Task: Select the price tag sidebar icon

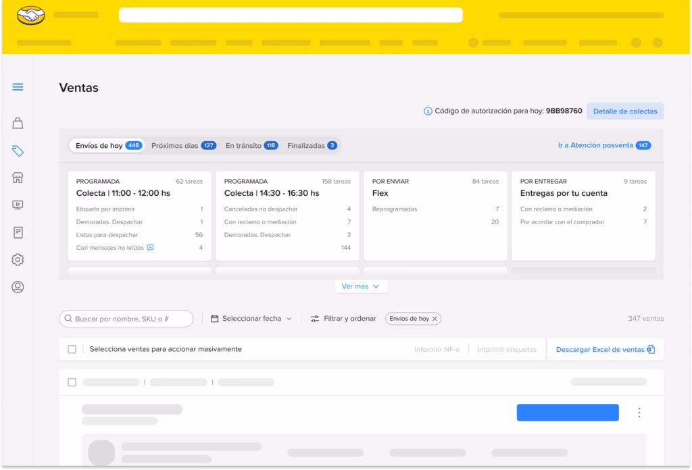Action: 18,151
